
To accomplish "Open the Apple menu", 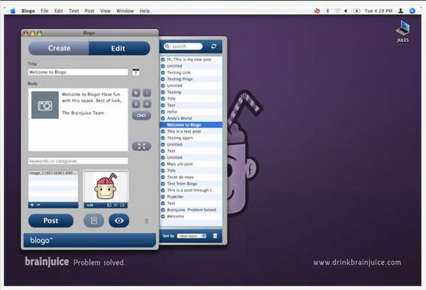I will pos(13,11).
